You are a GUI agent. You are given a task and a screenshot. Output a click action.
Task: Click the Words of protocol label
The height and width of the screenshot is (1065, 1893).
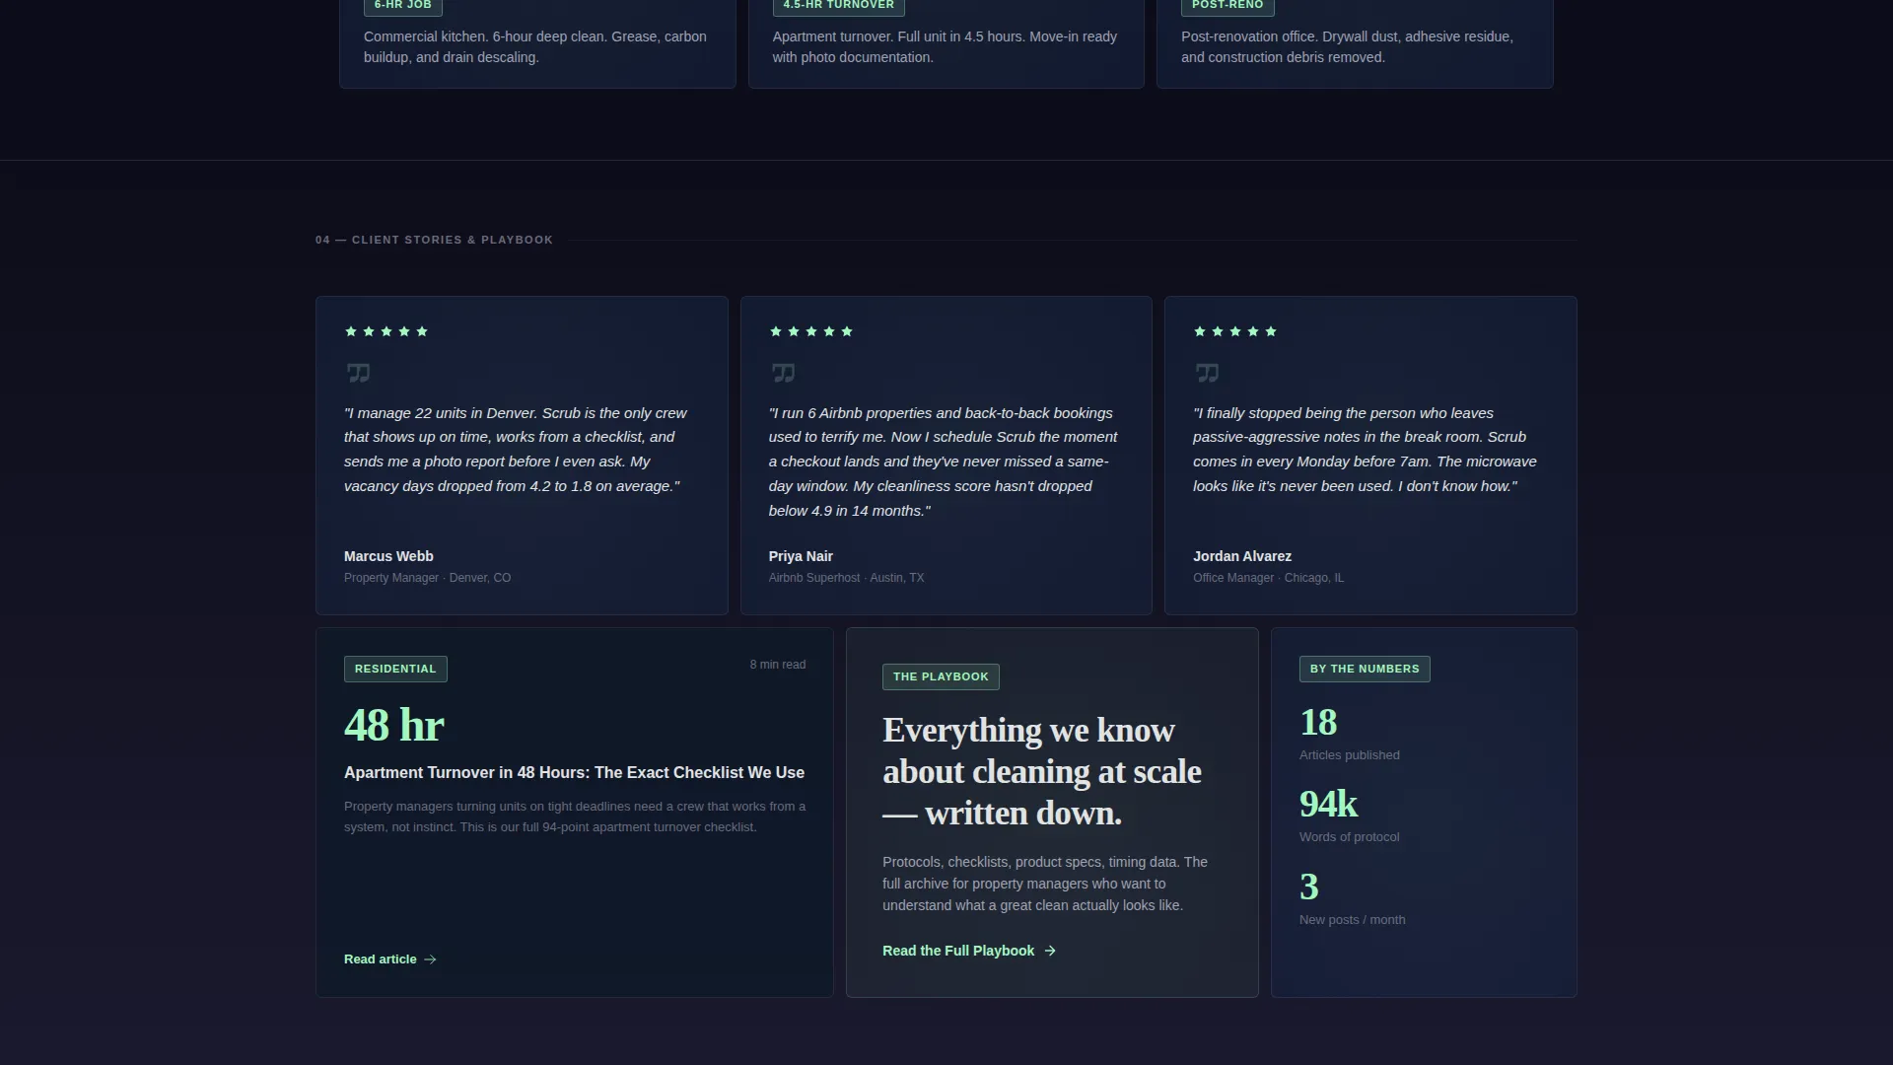[x=1350, y=837]
